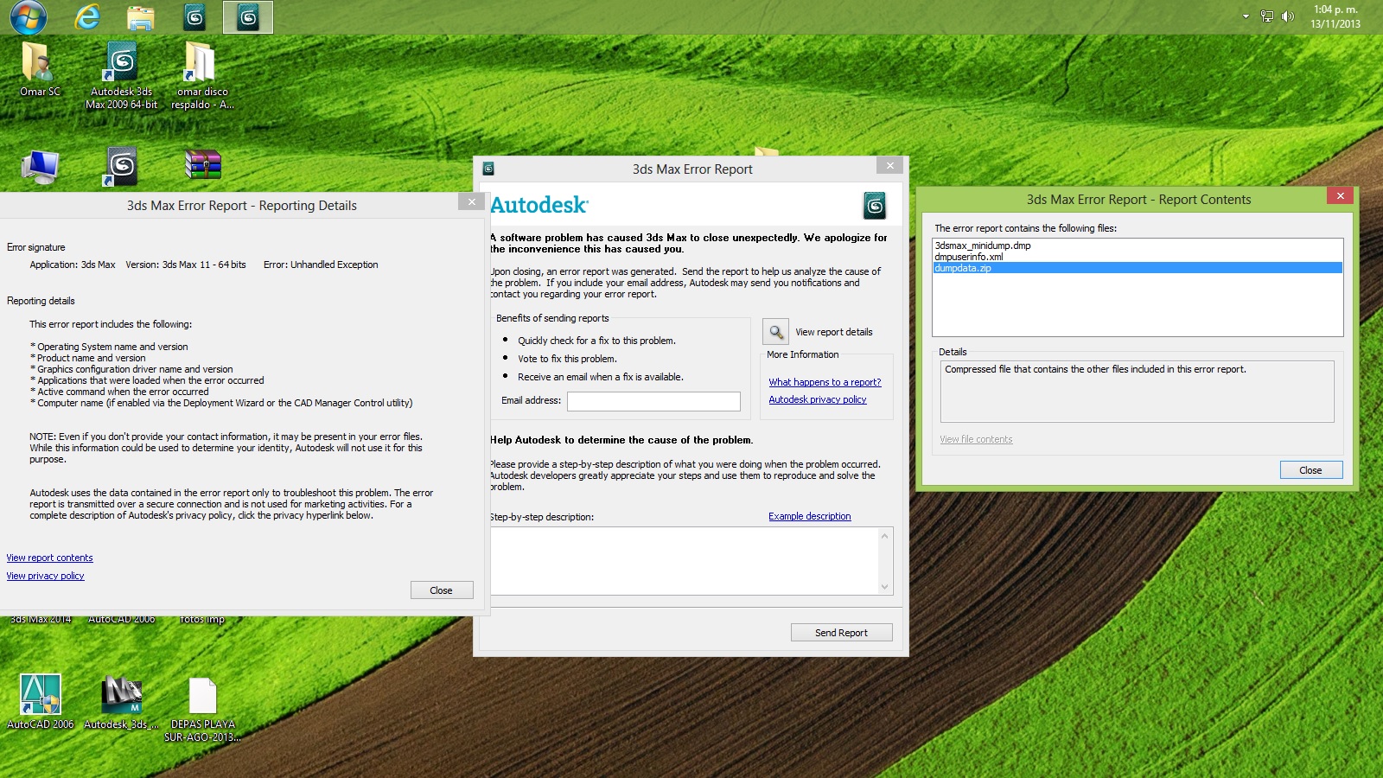Select the Omar SC folder icon
The image size is (1383, 778).
point(40,70)
